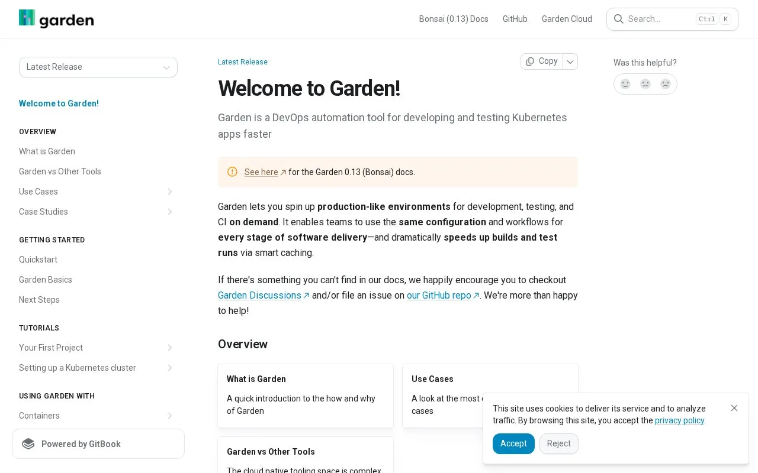Click Containers label in sidebar
This screenshot has width=758, height=473.
tap(39, 416)
